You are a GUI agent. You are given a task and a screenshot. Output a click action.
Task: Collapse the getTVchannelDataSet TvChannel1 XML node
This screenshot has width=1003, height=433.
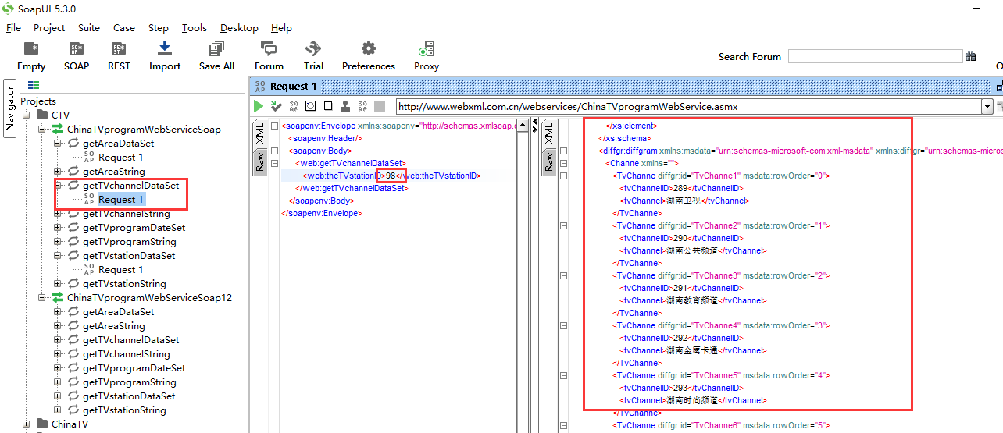pyautogui.click(x=564, y=176)
